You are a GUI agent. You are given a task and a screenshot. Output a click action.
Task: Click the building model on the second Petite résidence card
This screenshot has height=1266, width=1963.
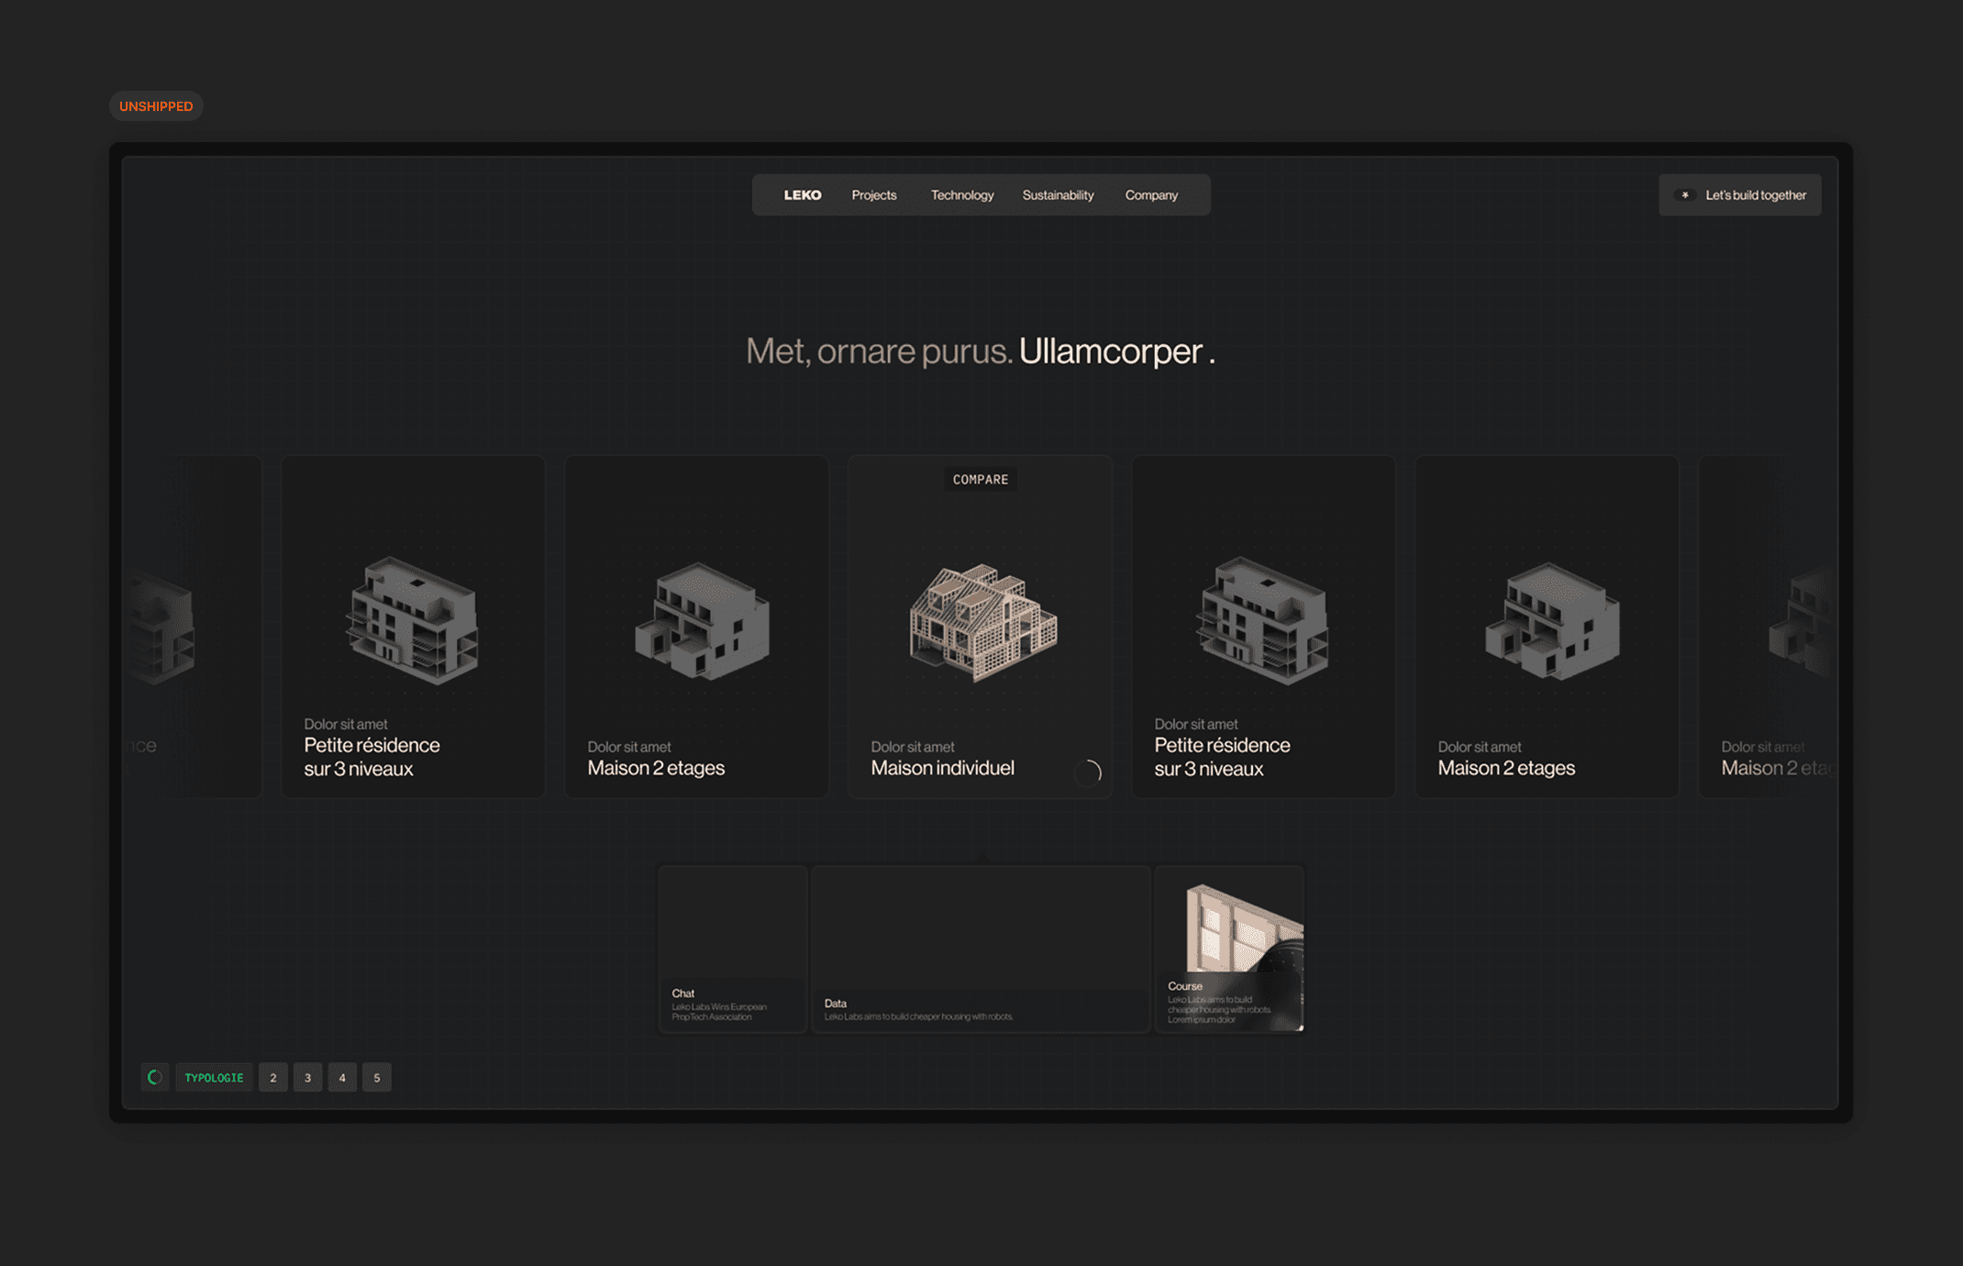click(x=1263, y=621)
